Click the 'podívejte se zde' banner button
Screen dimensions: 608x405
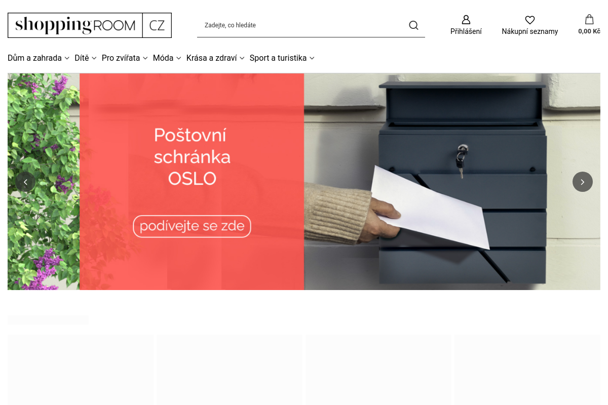pyautogui.click(x=192, y=226)
